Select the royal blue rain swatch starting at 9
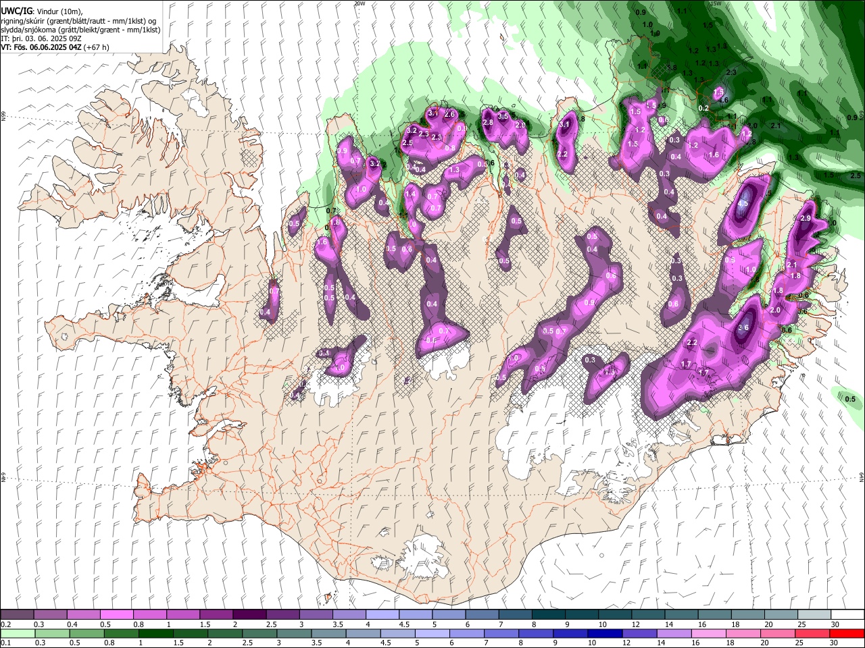 570,634
